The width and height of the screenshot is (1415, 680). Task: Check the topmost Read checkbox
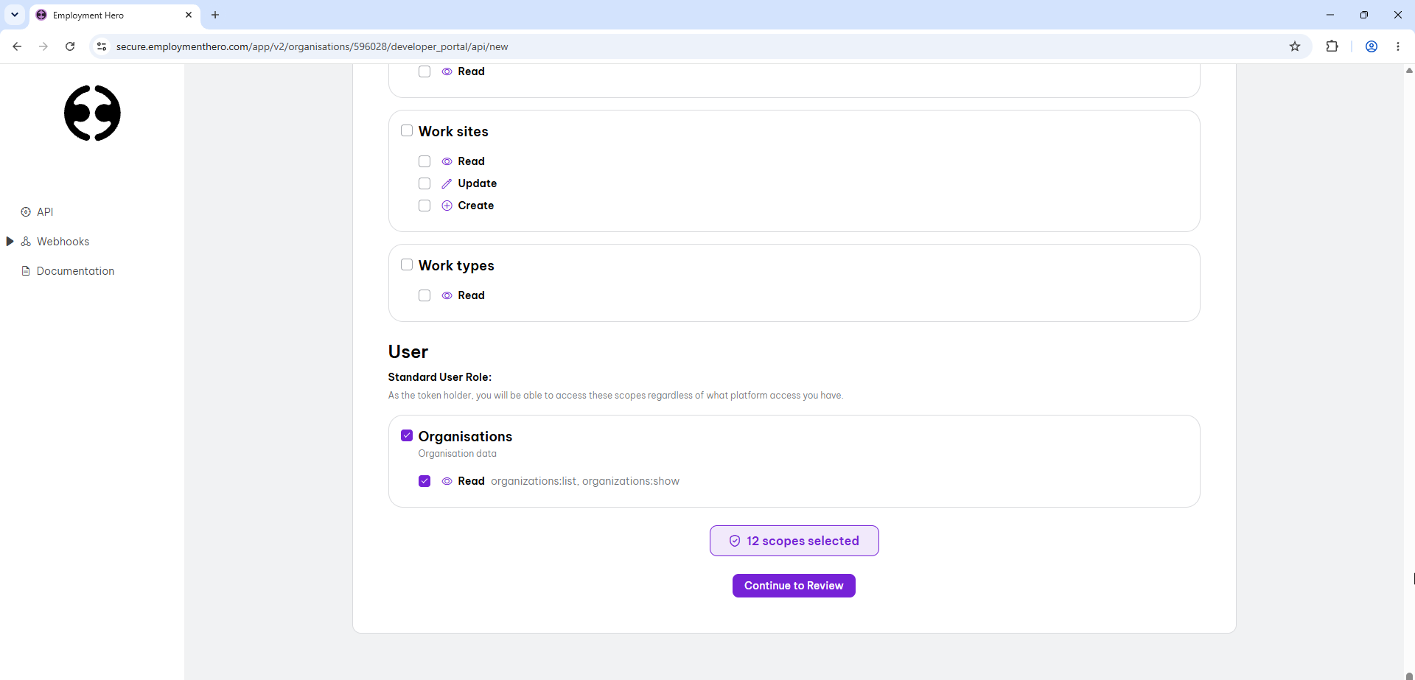click(424, 71)
